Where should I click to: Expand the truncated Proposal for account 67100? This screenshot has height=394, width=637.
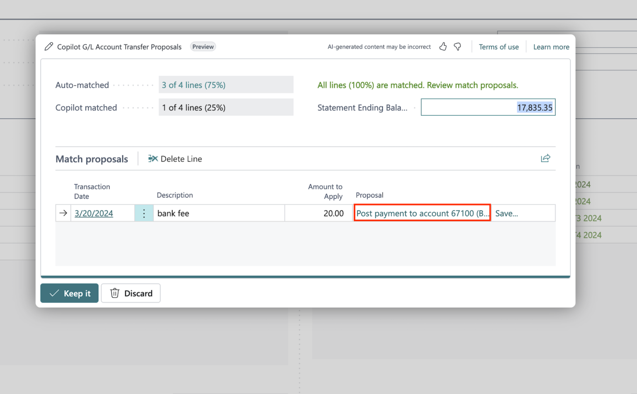click(422, 213)
